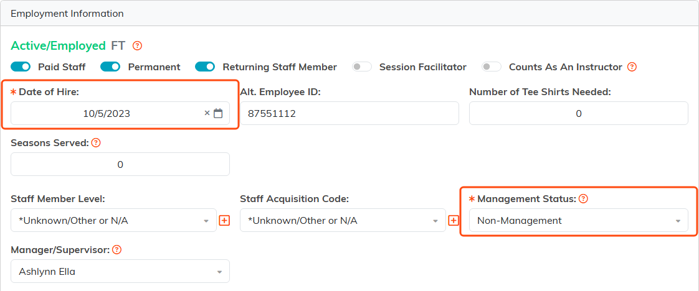
Task: Toggle the Returning Staff Member switch
Action: click(x=205, y=67)
